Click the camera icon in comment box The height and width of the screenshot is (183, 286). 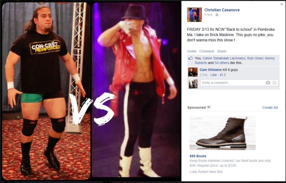[x=268, y=83]
